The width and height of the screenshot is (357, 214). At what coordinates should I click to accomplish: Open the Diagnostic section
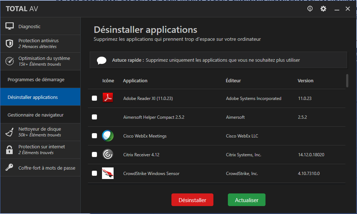(x=40, y=26)
